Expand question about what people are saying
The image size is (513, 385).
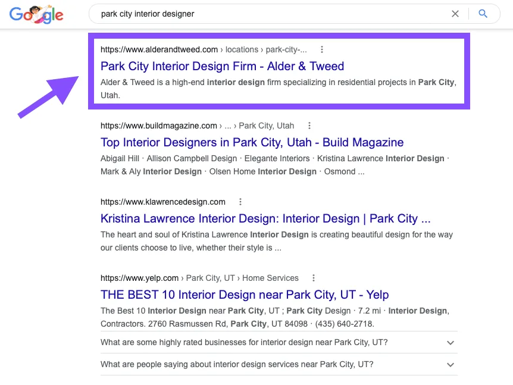pyautogui.click(x=279, y=364)
